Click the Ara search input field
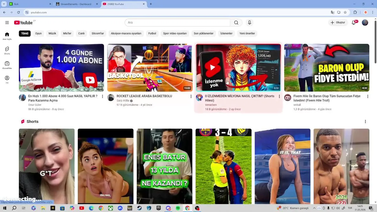 tap(177, 23)
